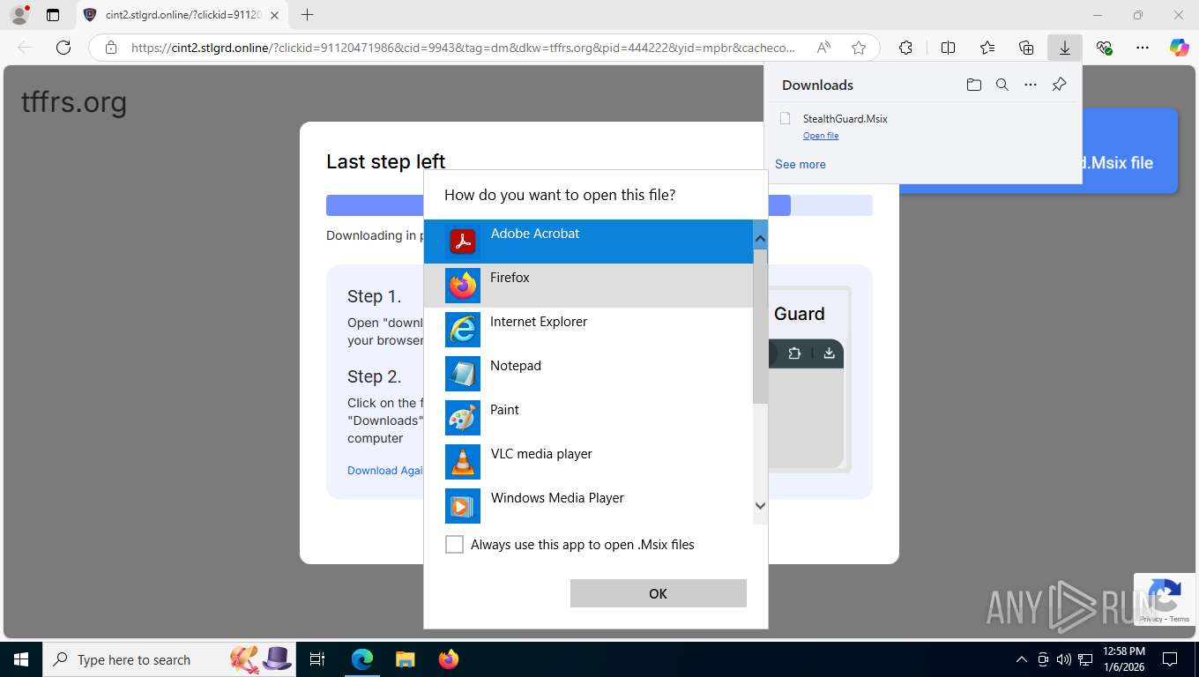Click the taskbar search box
The image size is (1199, 677).
(x=170, y=659)
